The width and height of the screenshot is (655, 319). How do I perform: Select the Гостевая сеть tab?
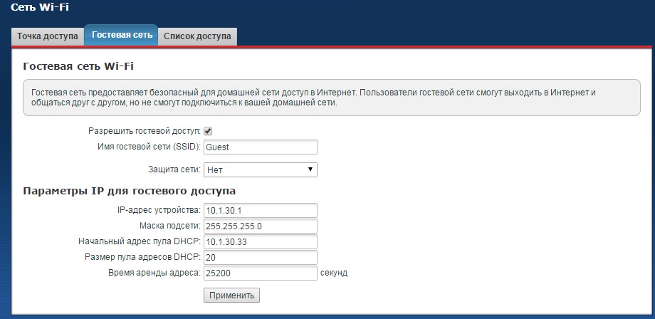point(122,35)
